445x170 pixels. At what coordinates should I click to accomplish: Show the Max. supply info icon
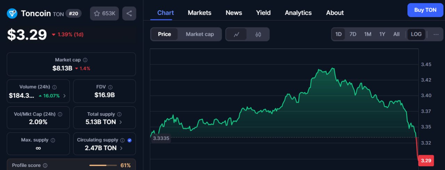pyautogui.click(x=53, y=140)
